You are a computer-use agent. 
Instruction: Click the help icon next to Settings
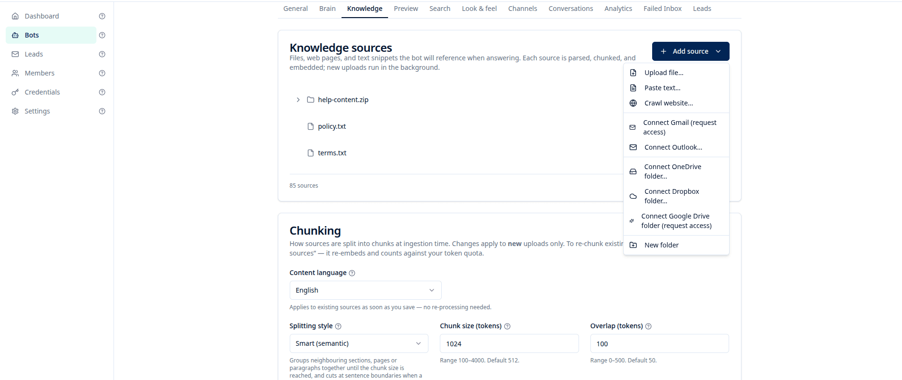(102, 111)
